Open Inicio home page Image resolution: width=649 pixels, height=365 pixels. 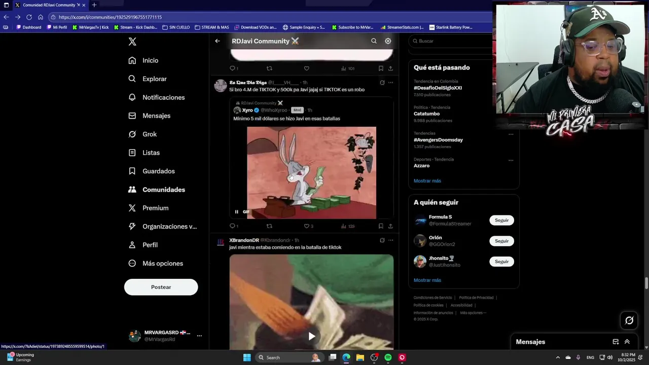pos(143,60)
